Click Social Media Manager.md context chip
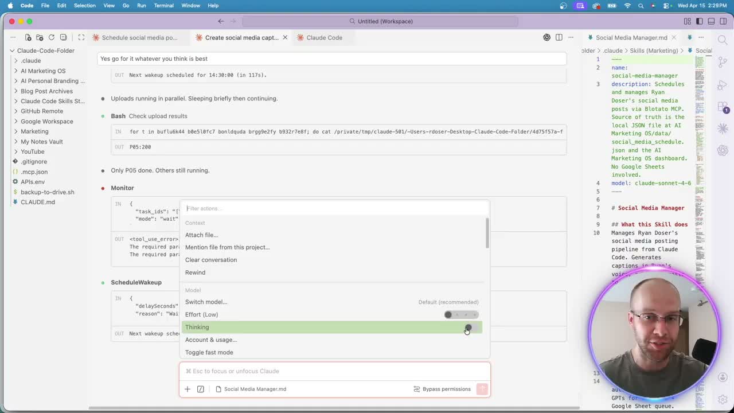Image resolution: width=734 pixels, height=413 pixels. coord(251,389)
